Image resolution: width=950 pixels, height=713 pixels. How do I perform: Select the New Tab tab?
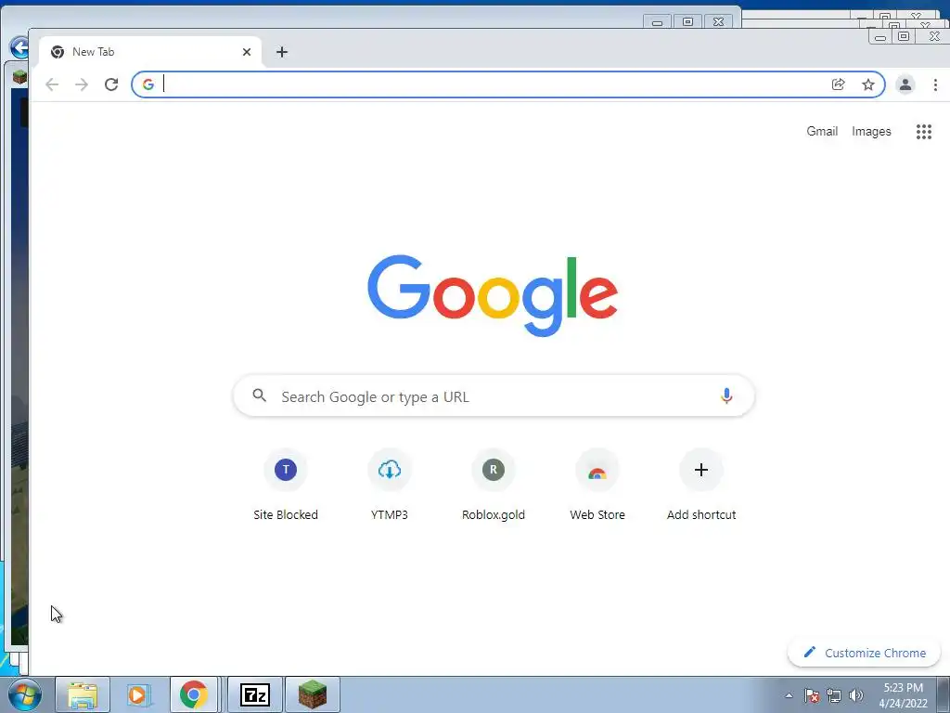coord(150,52)
